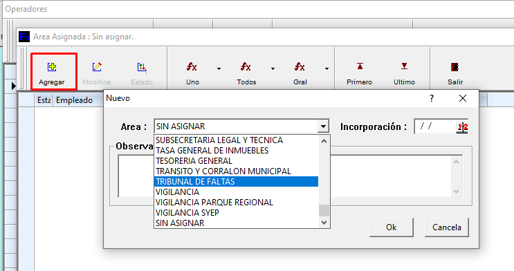Viewport: 514px width, 271px height.
Task: Pick TESORERIA GENERAL in the list
Action: 236,161
